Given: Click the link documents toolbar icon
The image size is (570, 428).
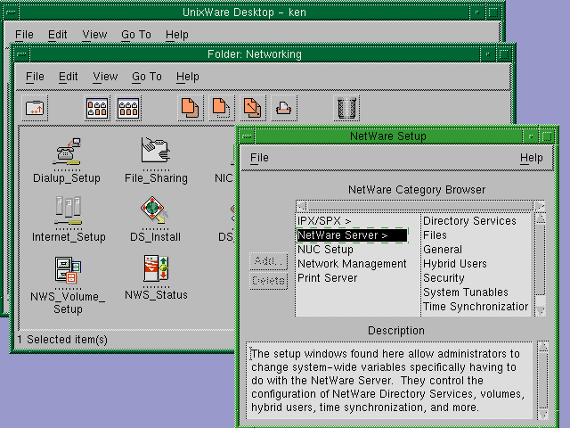Looking at the screenshot, I should 253,108.
